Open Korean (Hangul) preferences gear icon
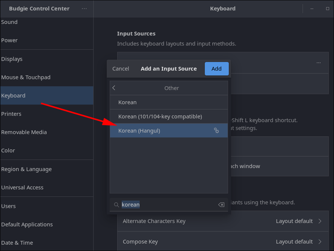 click(216, 130)
